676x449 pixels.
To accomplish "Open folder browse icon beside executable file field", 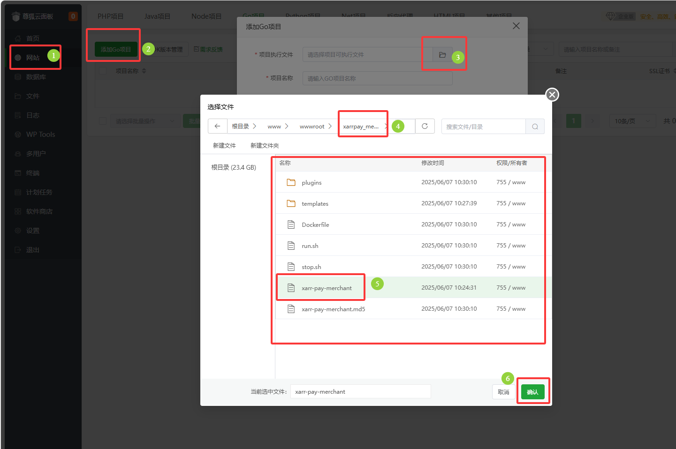I will point(442,55).
